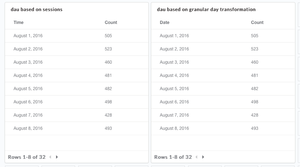Screen dimensions: 300x167
Task: Go to next page in granular day table
Action: tap(203, 157)
